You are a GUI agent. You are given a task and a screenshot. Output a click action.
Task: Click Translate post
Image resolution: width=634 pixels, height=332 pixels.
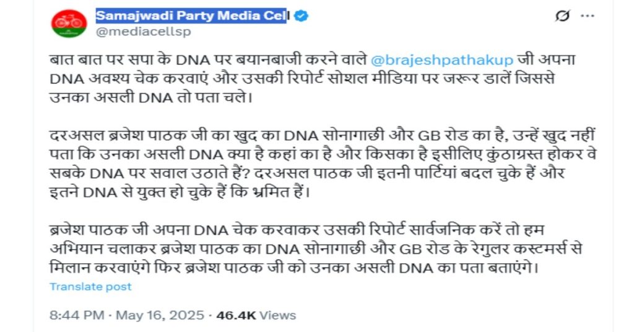click(90, 286)
